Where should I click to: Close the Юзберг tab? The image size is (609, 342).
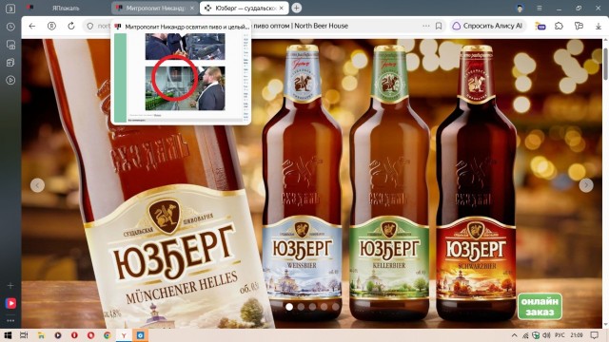click(282, 8)
